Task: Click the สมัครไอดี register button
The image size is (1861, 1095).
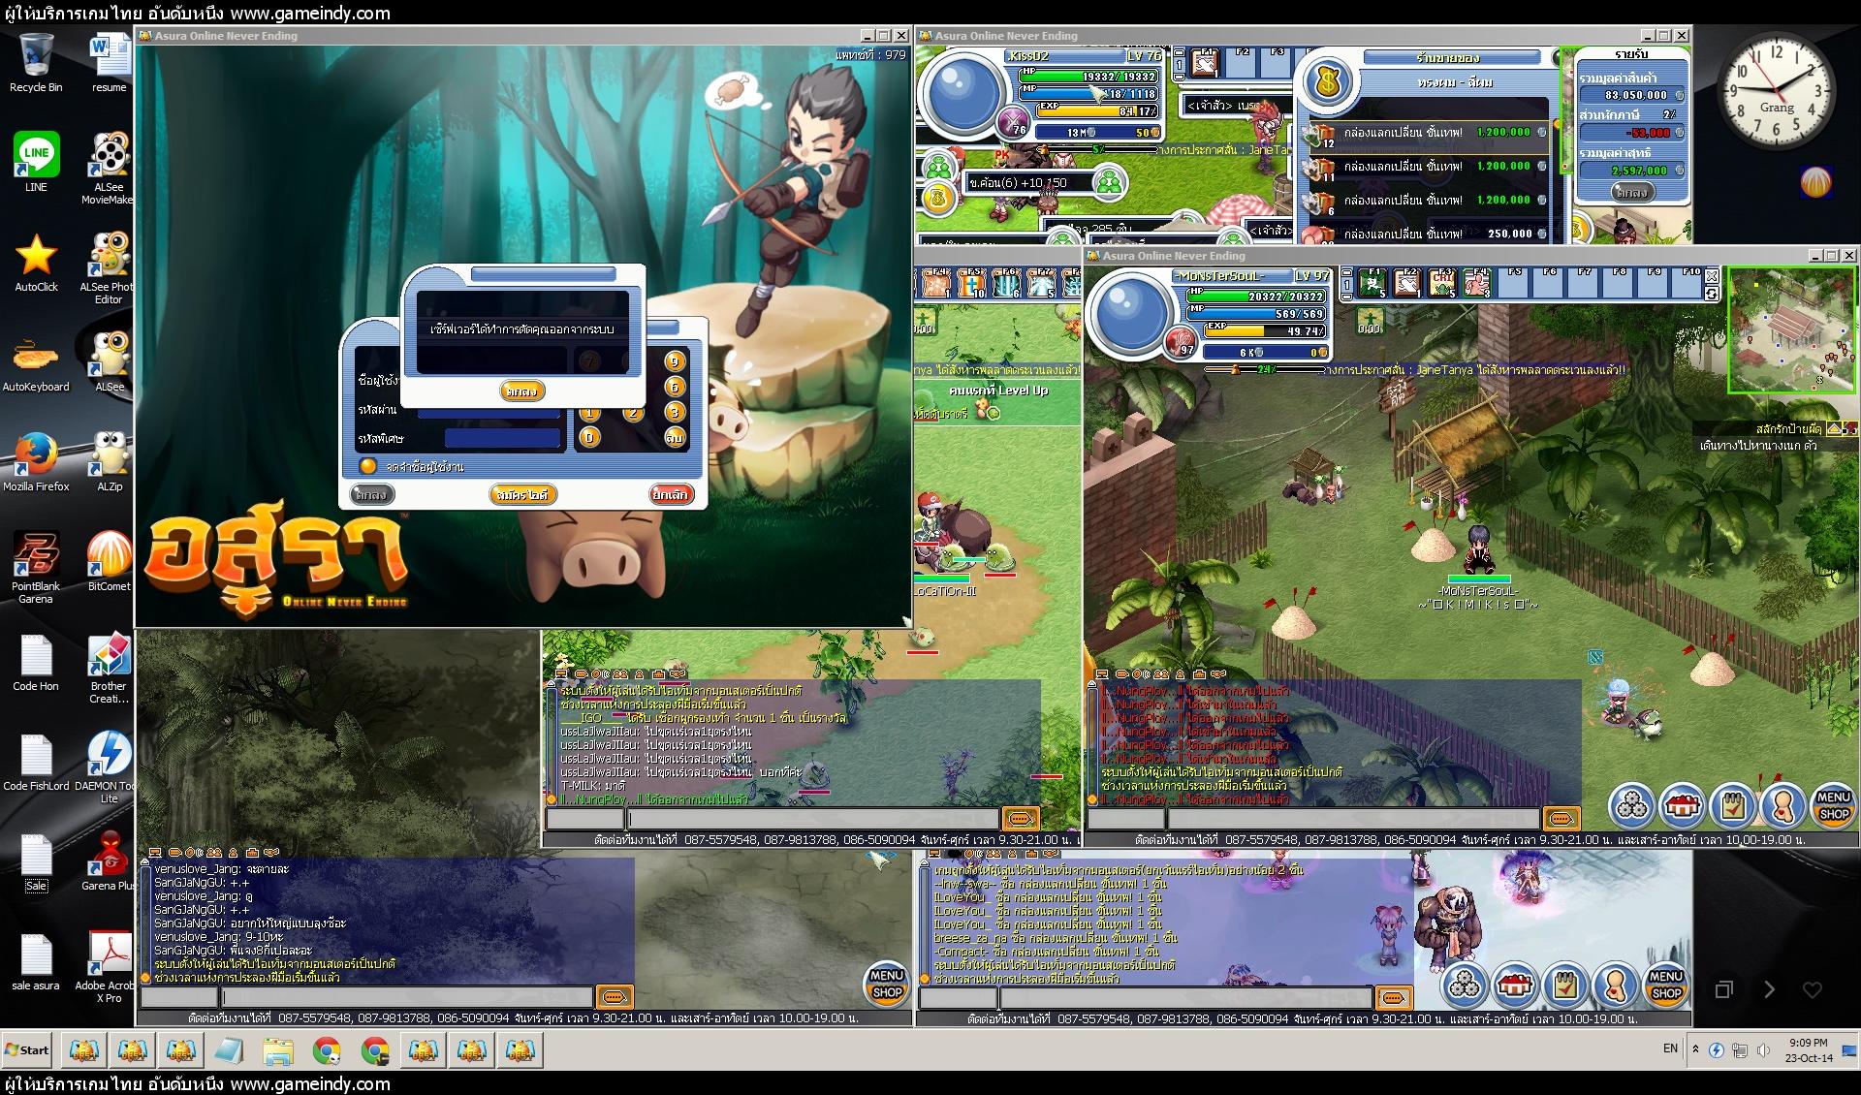Action: pyautogui.click(x=521, y=494)
